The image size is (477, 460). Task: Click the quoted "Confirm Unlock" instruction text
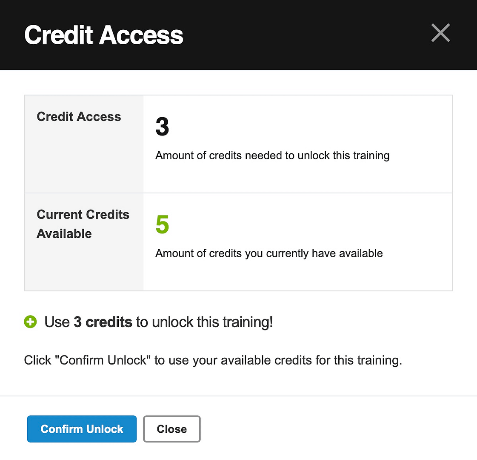103,360
